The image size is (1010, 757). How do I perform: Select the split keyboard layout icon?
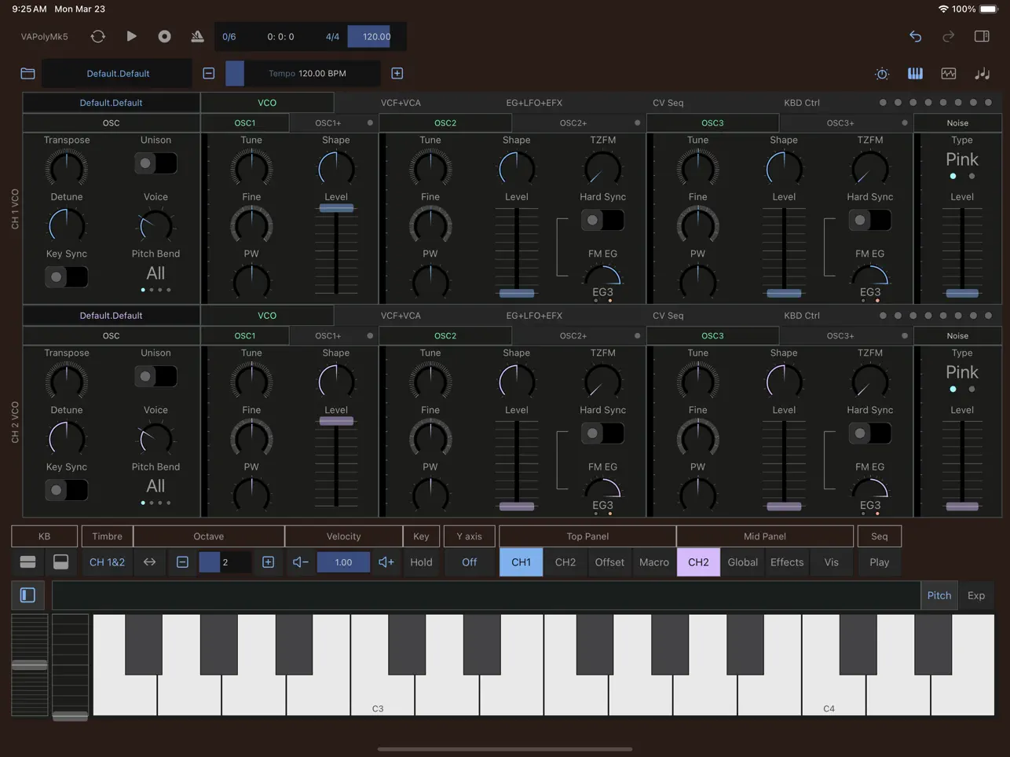click(x=27, y=562)
